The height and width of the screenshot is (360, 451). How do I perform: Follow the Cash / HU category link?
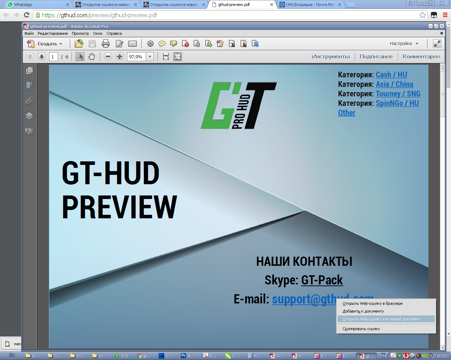(391, 75)
